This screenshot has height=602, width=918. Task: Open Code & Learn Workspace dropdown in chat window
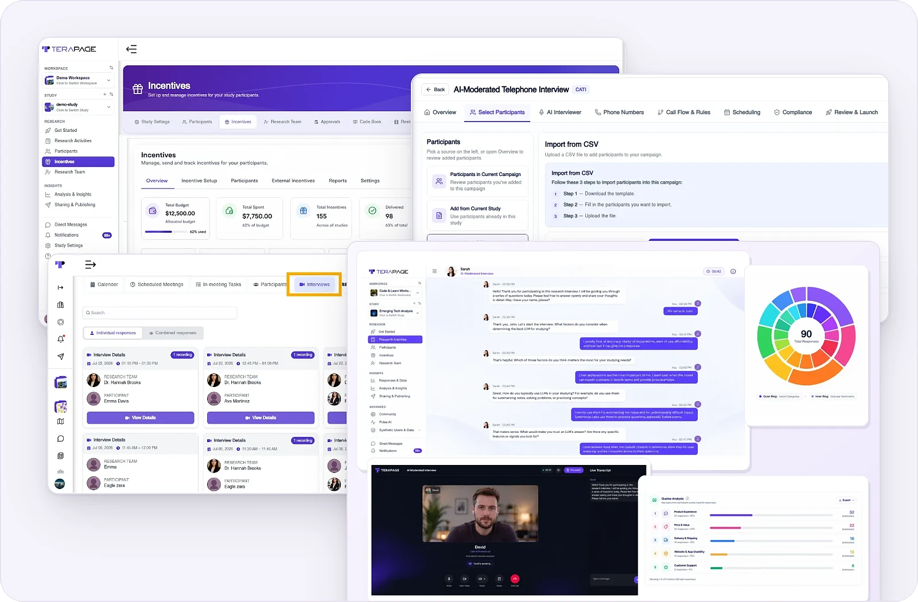click(x=395, y=293)
